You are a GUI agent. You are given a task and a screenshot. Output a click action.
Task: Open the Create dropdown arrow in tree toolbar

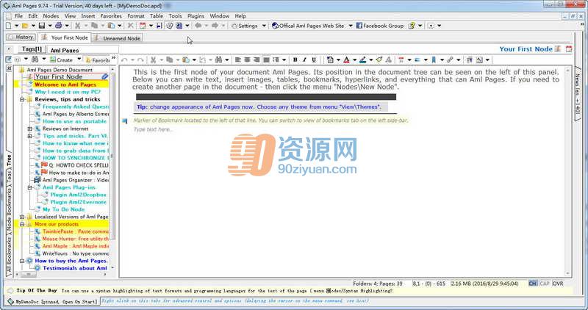pyautogui.click(x=79, y=60)
